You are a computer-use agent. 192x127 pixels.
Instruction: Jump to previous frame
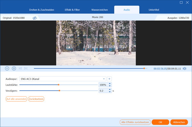coord(20,68)
